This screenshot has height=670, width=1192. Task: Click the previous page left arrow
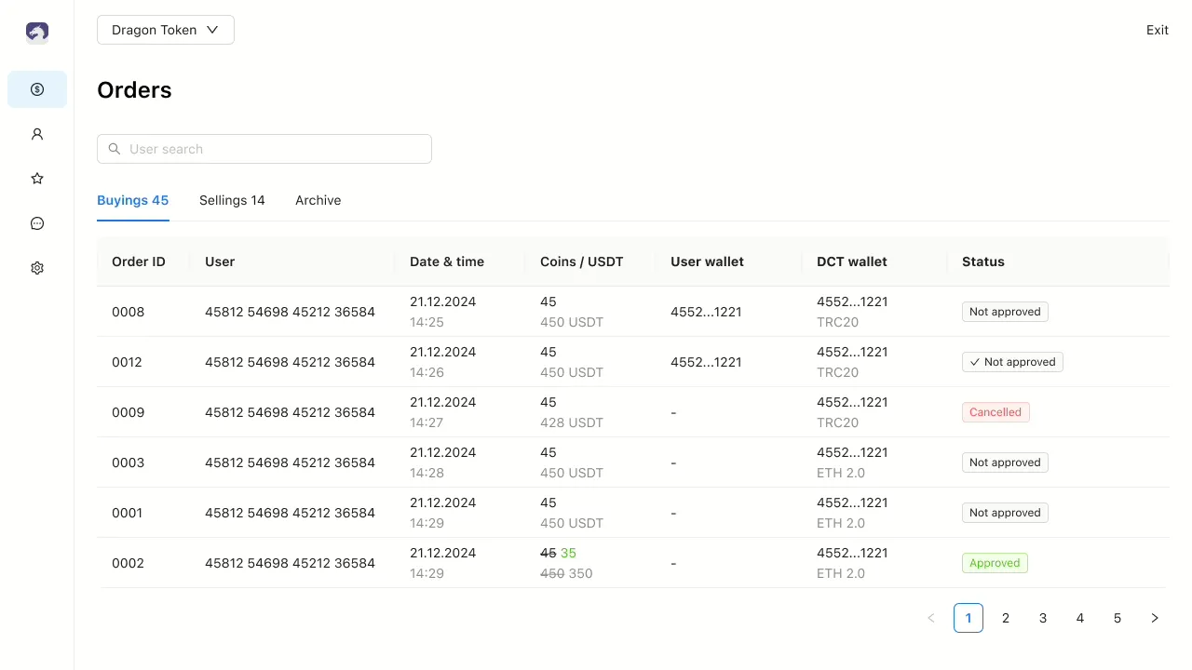[931, 618]
